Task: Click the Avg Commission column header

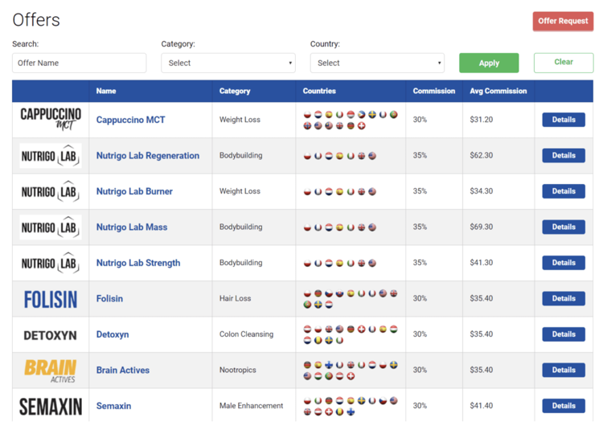Action: 498,91
